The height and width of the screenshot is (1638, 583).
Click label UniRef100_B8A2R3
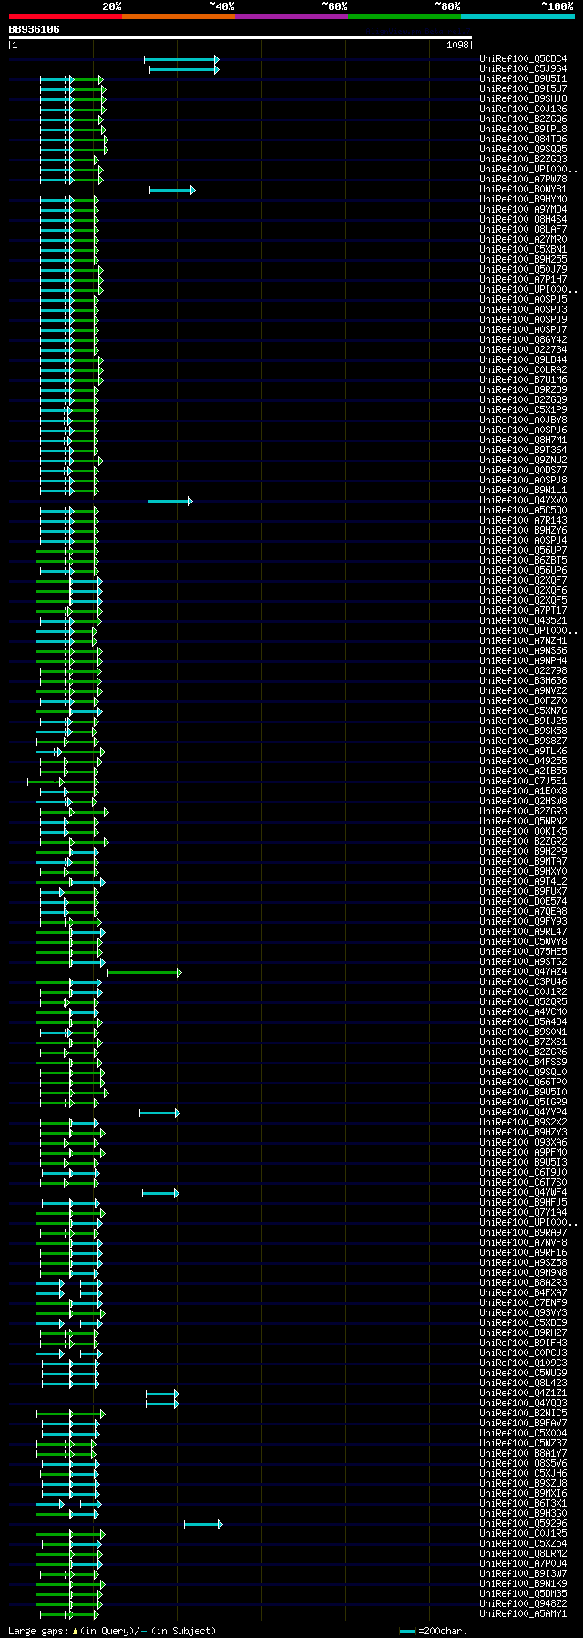[x=523, y=1283]
